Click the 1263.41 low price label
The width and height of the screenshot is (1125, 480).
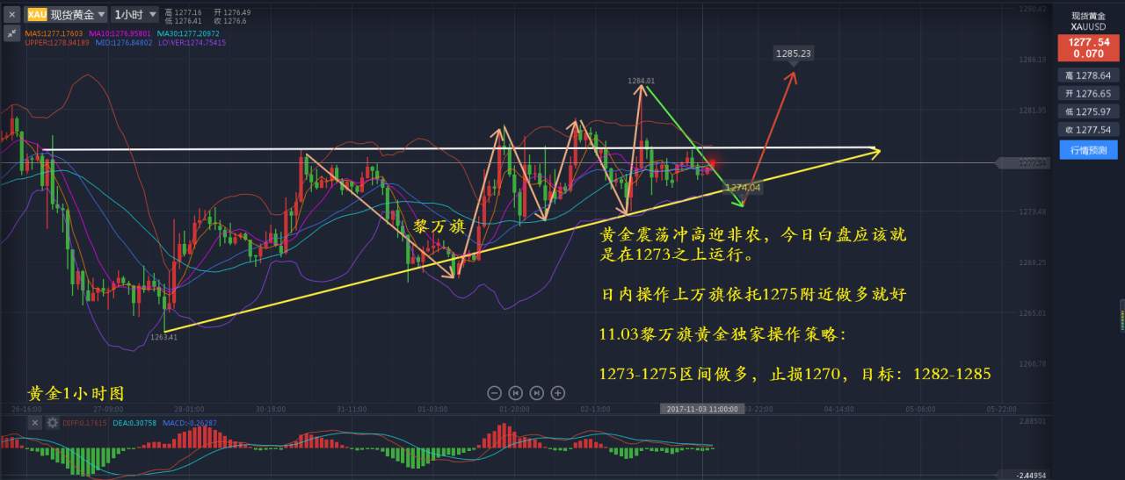[164, 336]
